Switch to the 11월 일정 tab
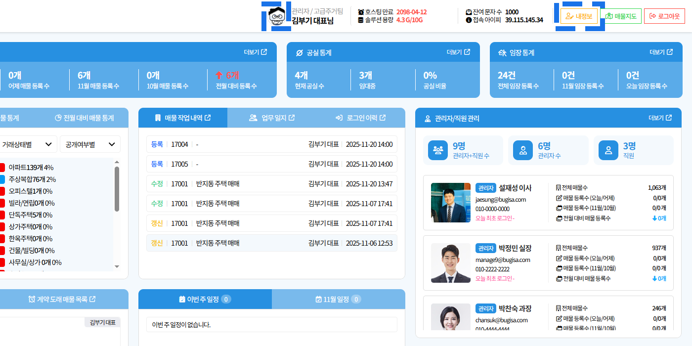Screen dimensions: 692x346 pyautogui.click(x=338, y=299)
